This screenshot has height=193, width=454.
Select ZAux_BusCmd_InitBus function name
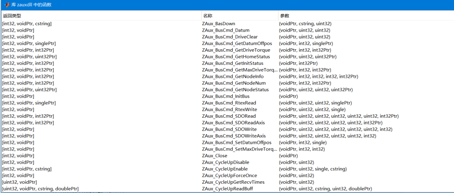pos(226,96)
